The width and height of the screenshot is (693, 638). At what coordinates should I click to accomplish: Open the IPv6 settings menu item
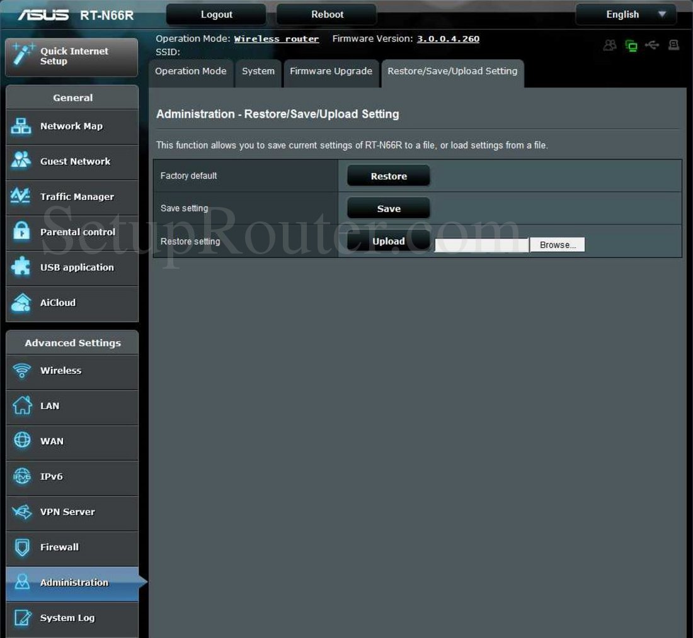point(72,478)
